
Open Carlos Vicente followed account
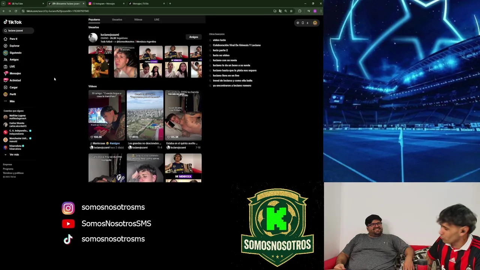15,124
